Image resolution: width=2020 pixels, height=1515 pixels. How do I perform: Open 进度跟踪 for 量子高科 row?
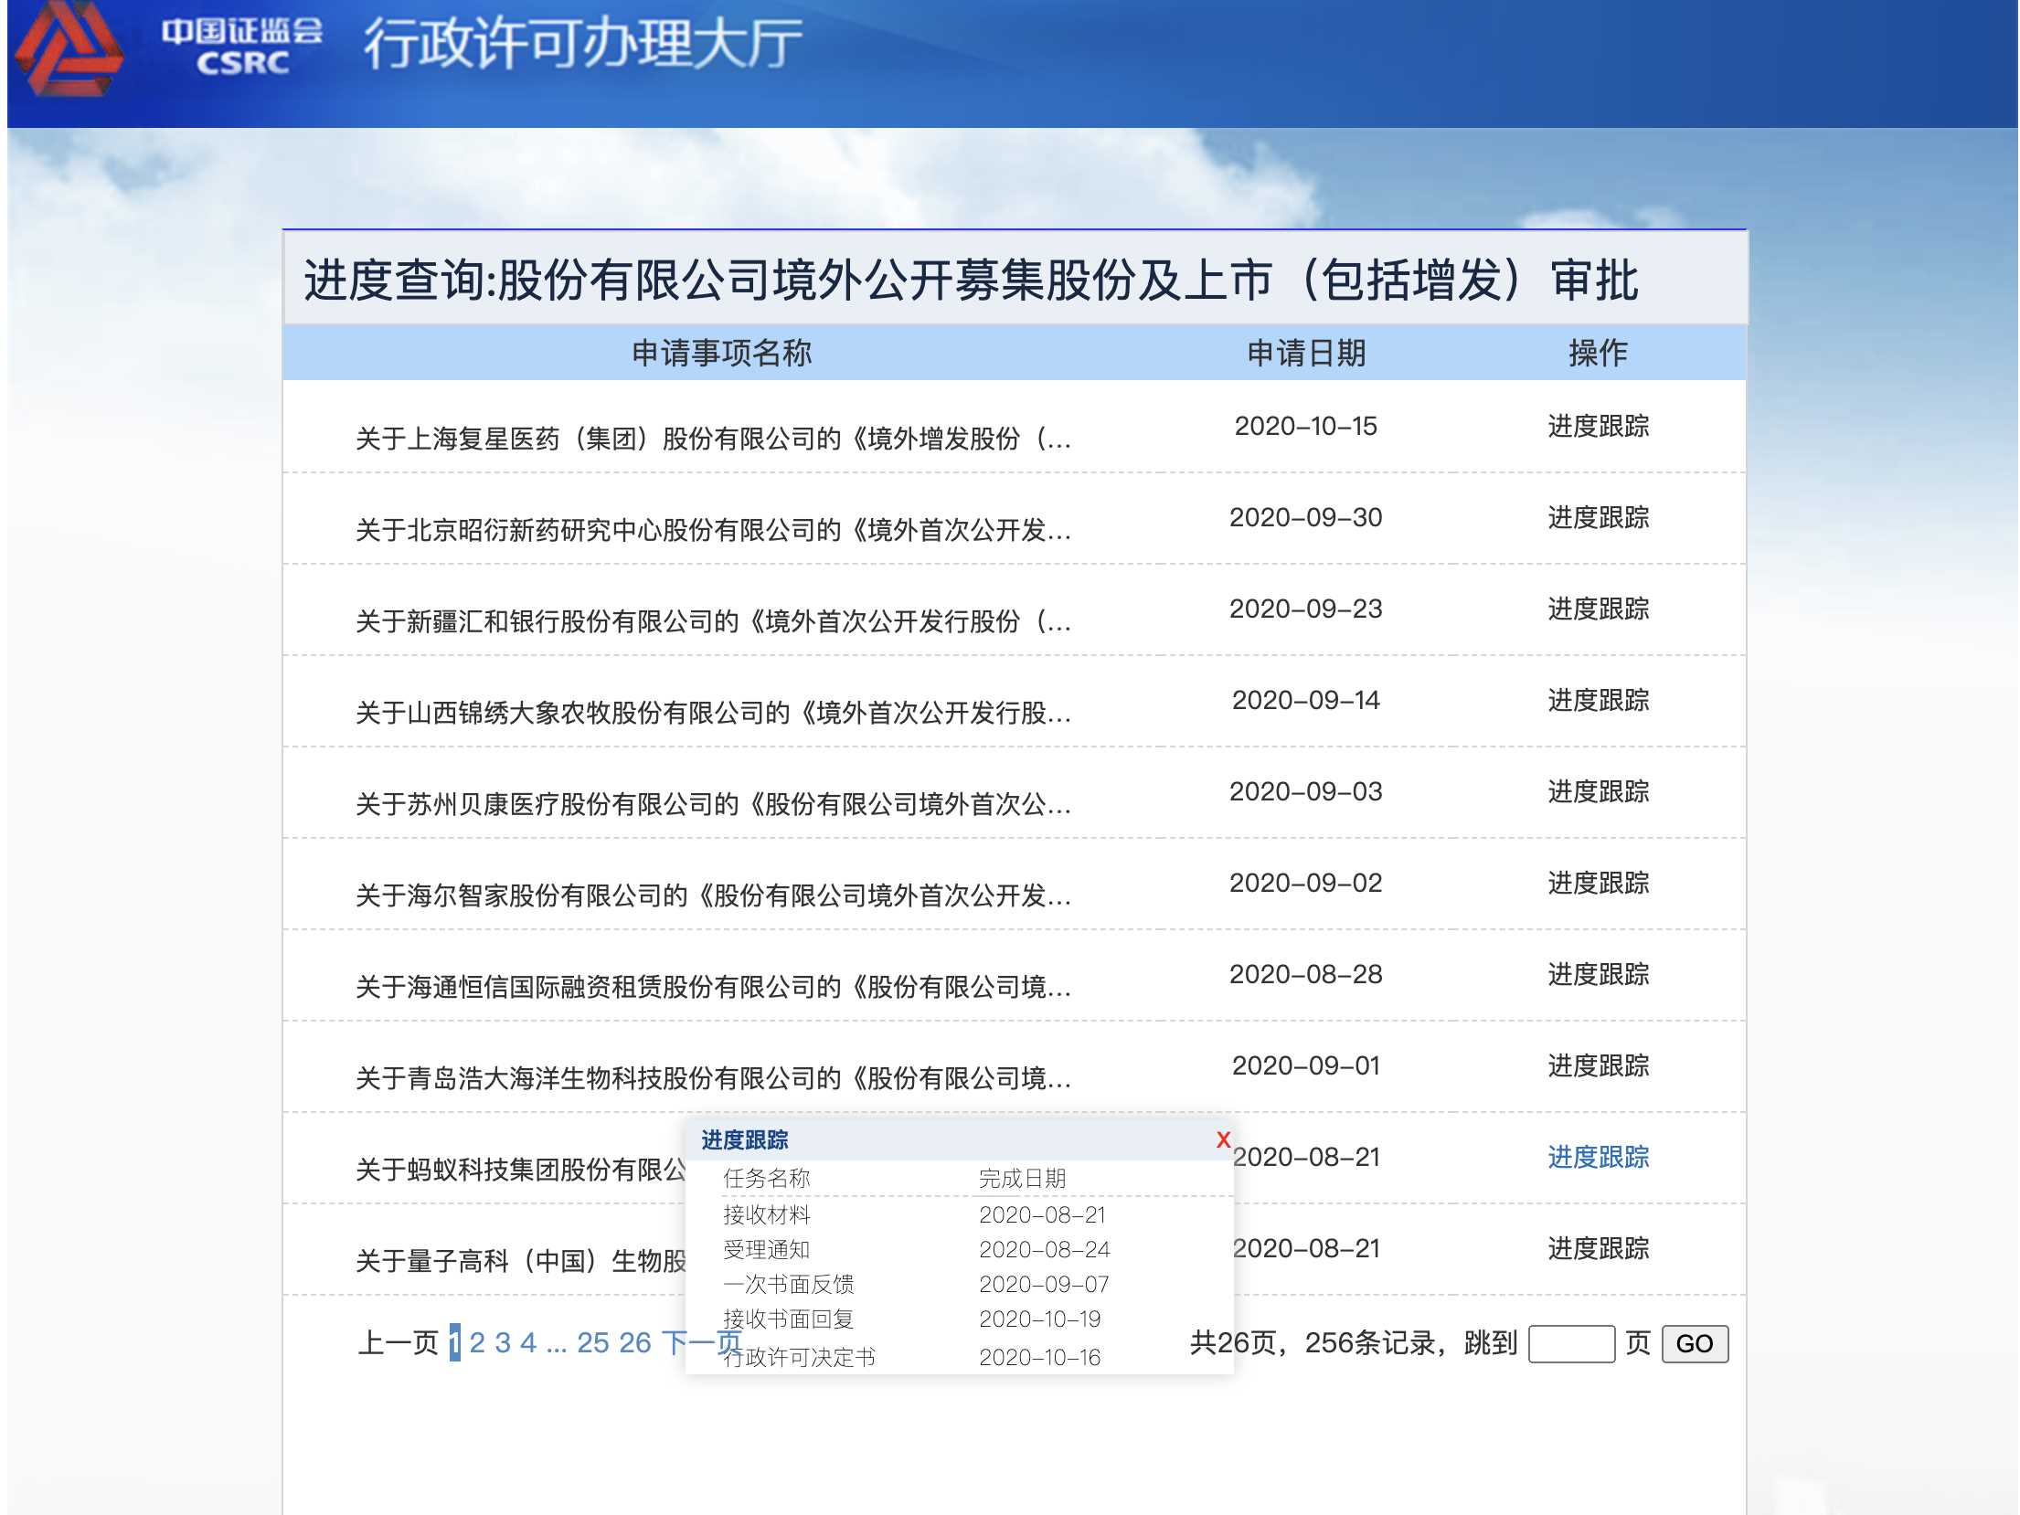(x=1598, y=1248)
